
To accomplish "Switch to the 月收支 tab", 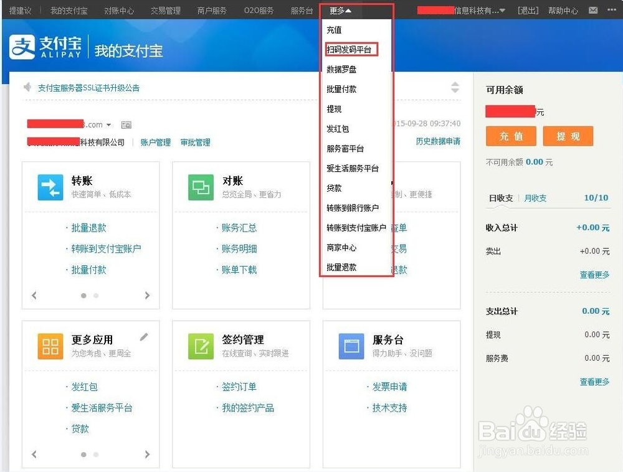I will pyautogui.click(x=535, y=198).
